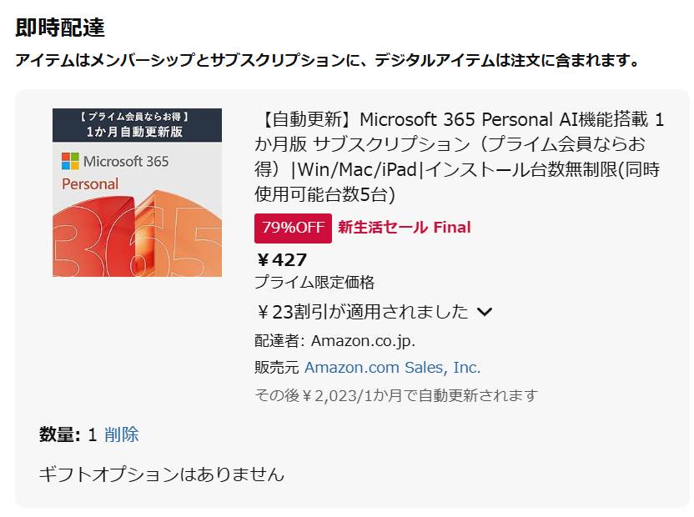
Task: Click the 削除 link to remove the item
Action: point(122,434)
